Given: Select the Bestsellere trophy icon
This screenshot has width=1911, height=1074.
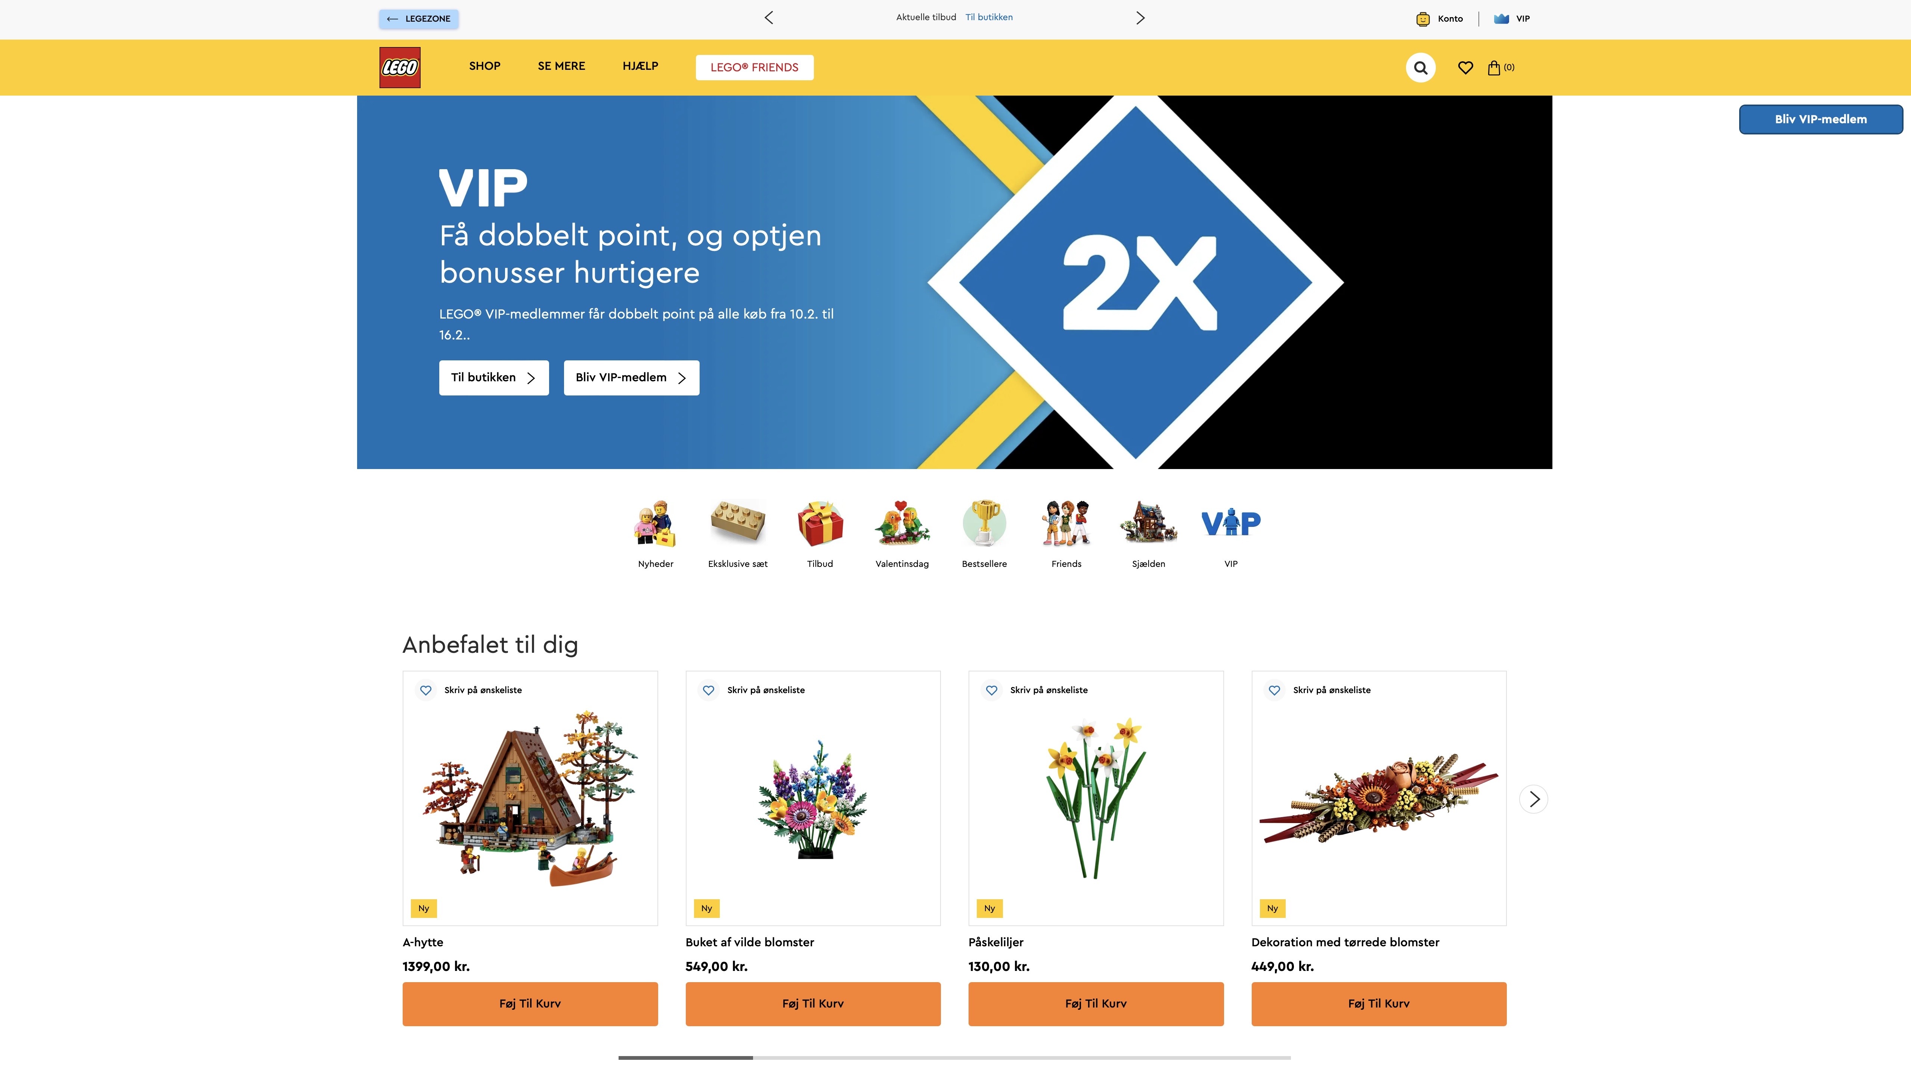Looking at the screenshot, I should [x=984, y=523].
